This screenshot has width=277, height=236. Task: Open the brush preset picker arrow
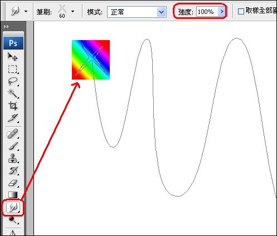point(73,12)
